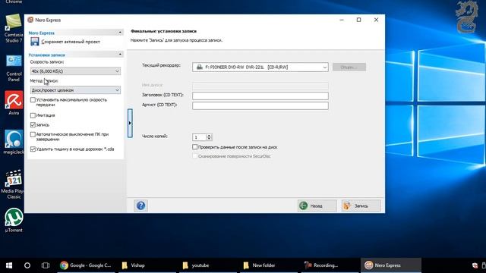The height and width of the screenshot is (273, 486).
Task: Maximize the Nero Express window
Action: click(x=358, y=20)
